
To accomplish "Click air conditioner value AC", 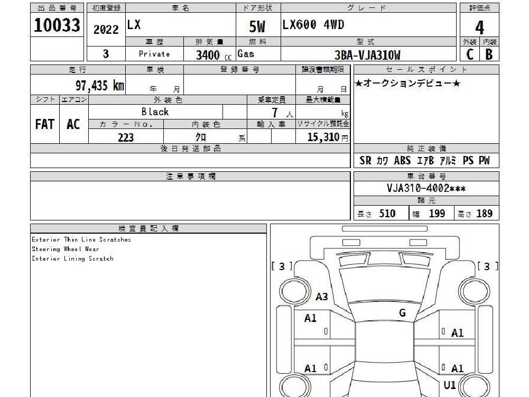I will [73, 124].
